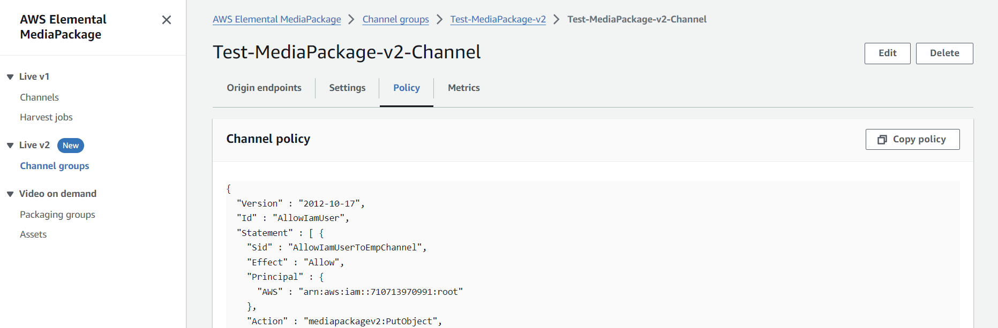This screenshot has width=998, height=328.
Task: Click the Test-MediaPackage-v2-Channel breadcrumb text
Action: (637, 19)
